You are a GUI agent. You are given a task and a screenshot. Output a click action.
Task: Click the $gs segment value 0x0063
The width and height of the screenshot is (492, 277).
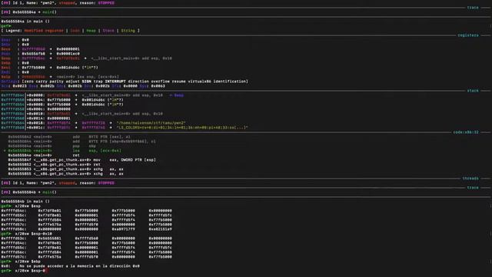(158, 86)
